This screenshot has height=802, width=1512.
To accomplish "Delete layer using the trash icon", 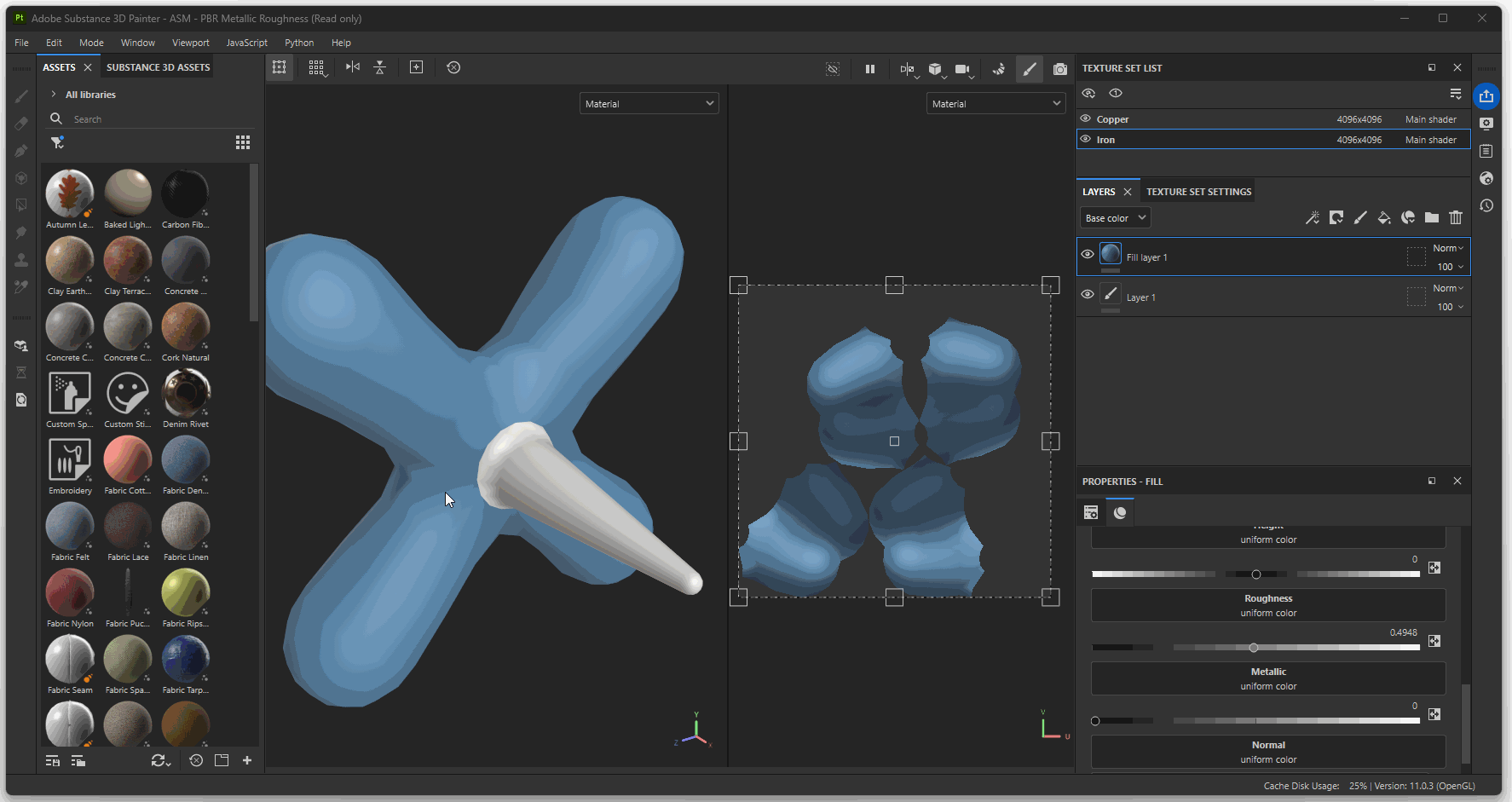I will (1456, 218).
